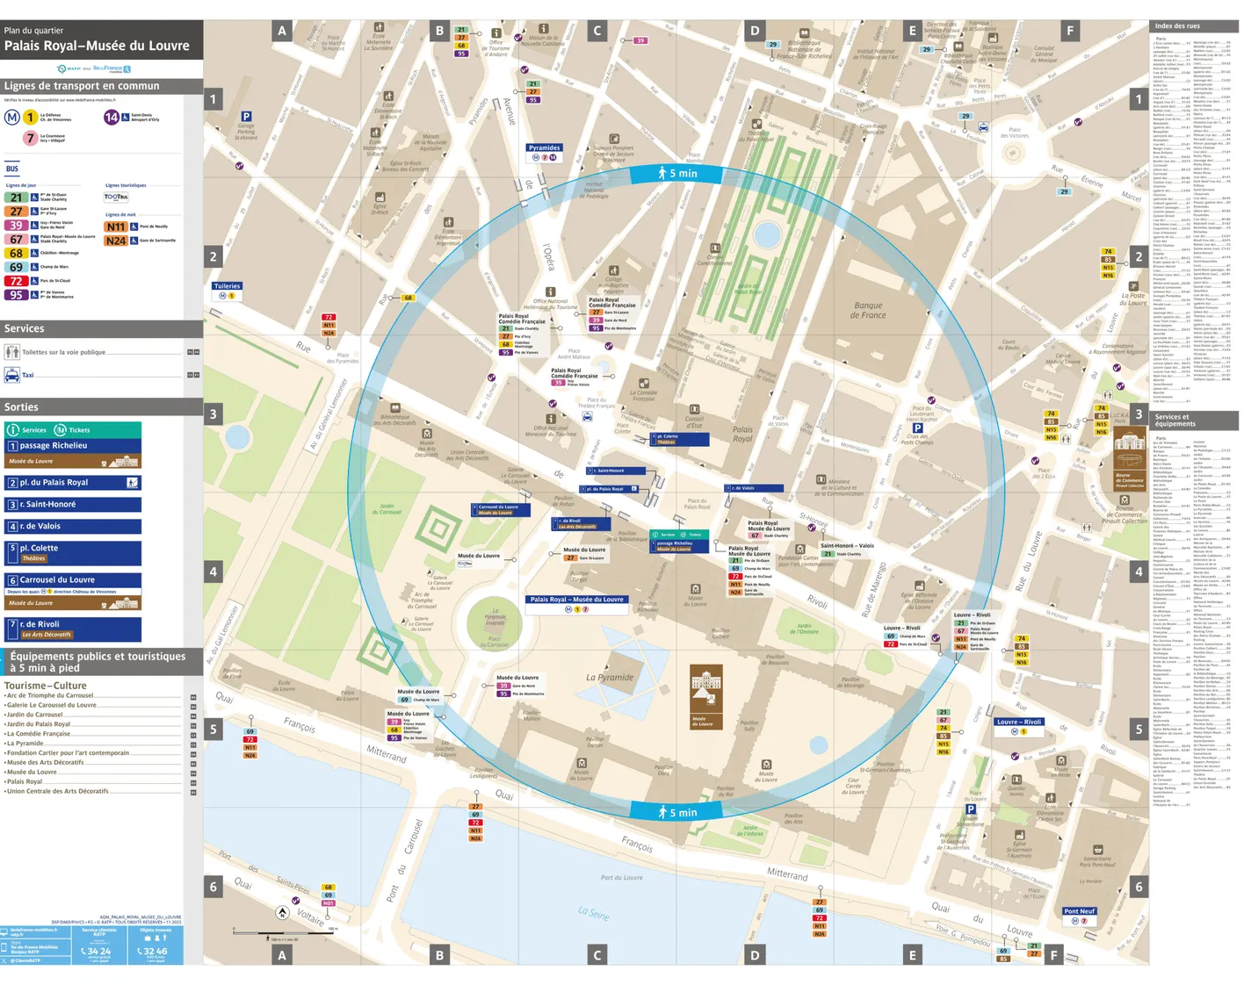The image size is (1244, 985).
Task: Click the bottom 5 min walking pedestrian marker
Action: coord(676,812)
